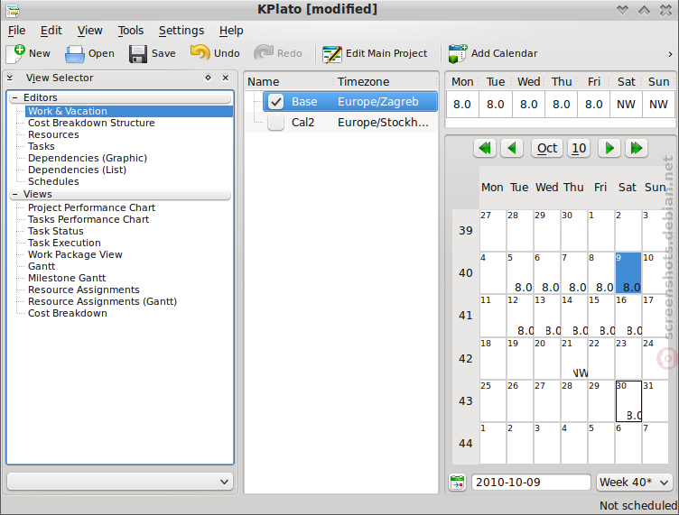This screenshot has height=515, width=679.
Task: Open the Oct month selector
Action: pyautogui.click(x=547, y=148)
